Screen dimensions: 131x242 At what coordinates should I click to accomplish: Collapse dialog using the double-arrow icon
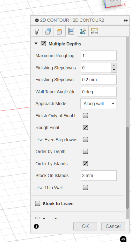[126, 20]
